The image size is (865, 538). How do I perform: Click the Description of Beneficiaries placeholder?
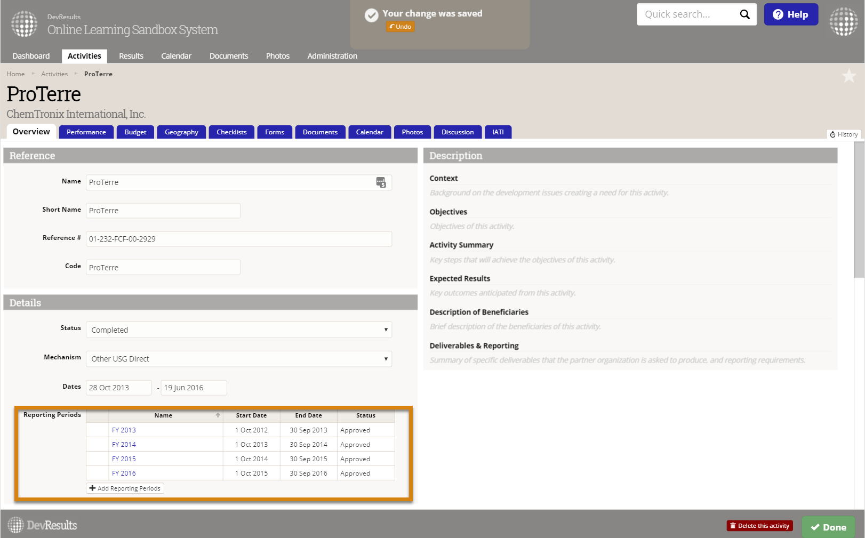515,327
